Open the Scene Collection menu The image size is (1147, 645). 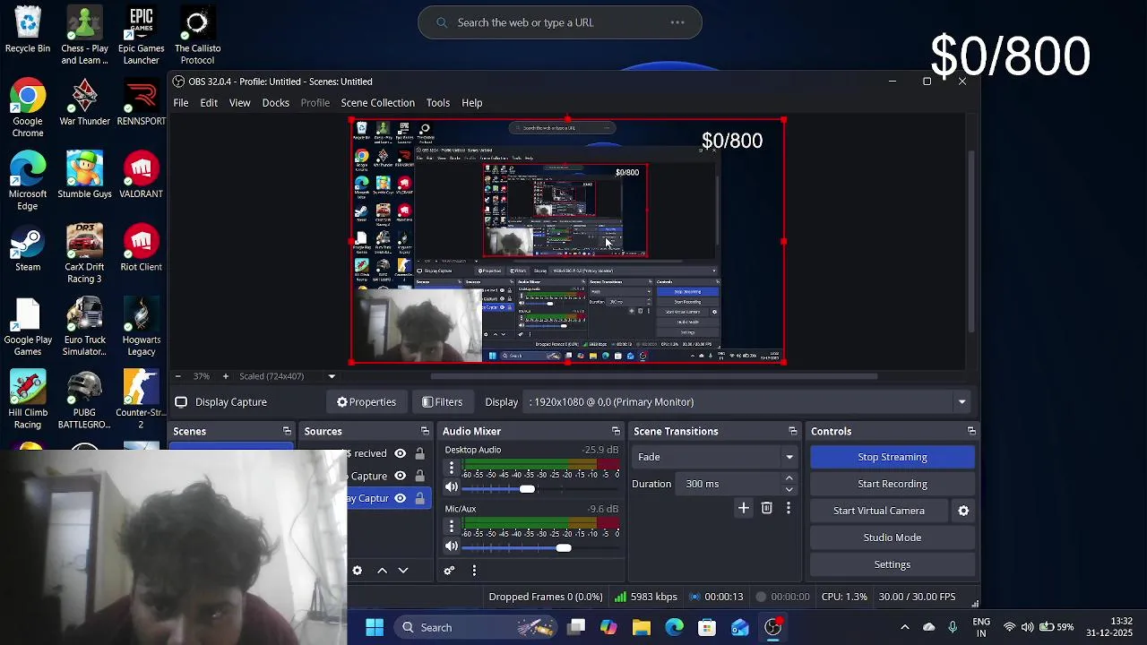click(x=377, y=103)
